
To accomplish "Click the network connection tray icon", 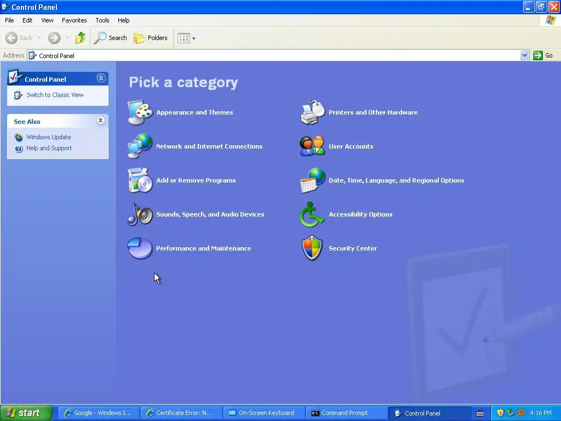I will coord(510,413).
